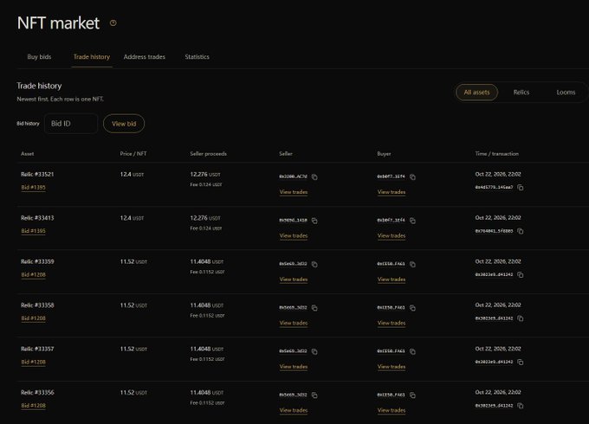View seller trades for Relic #33356

294,410
